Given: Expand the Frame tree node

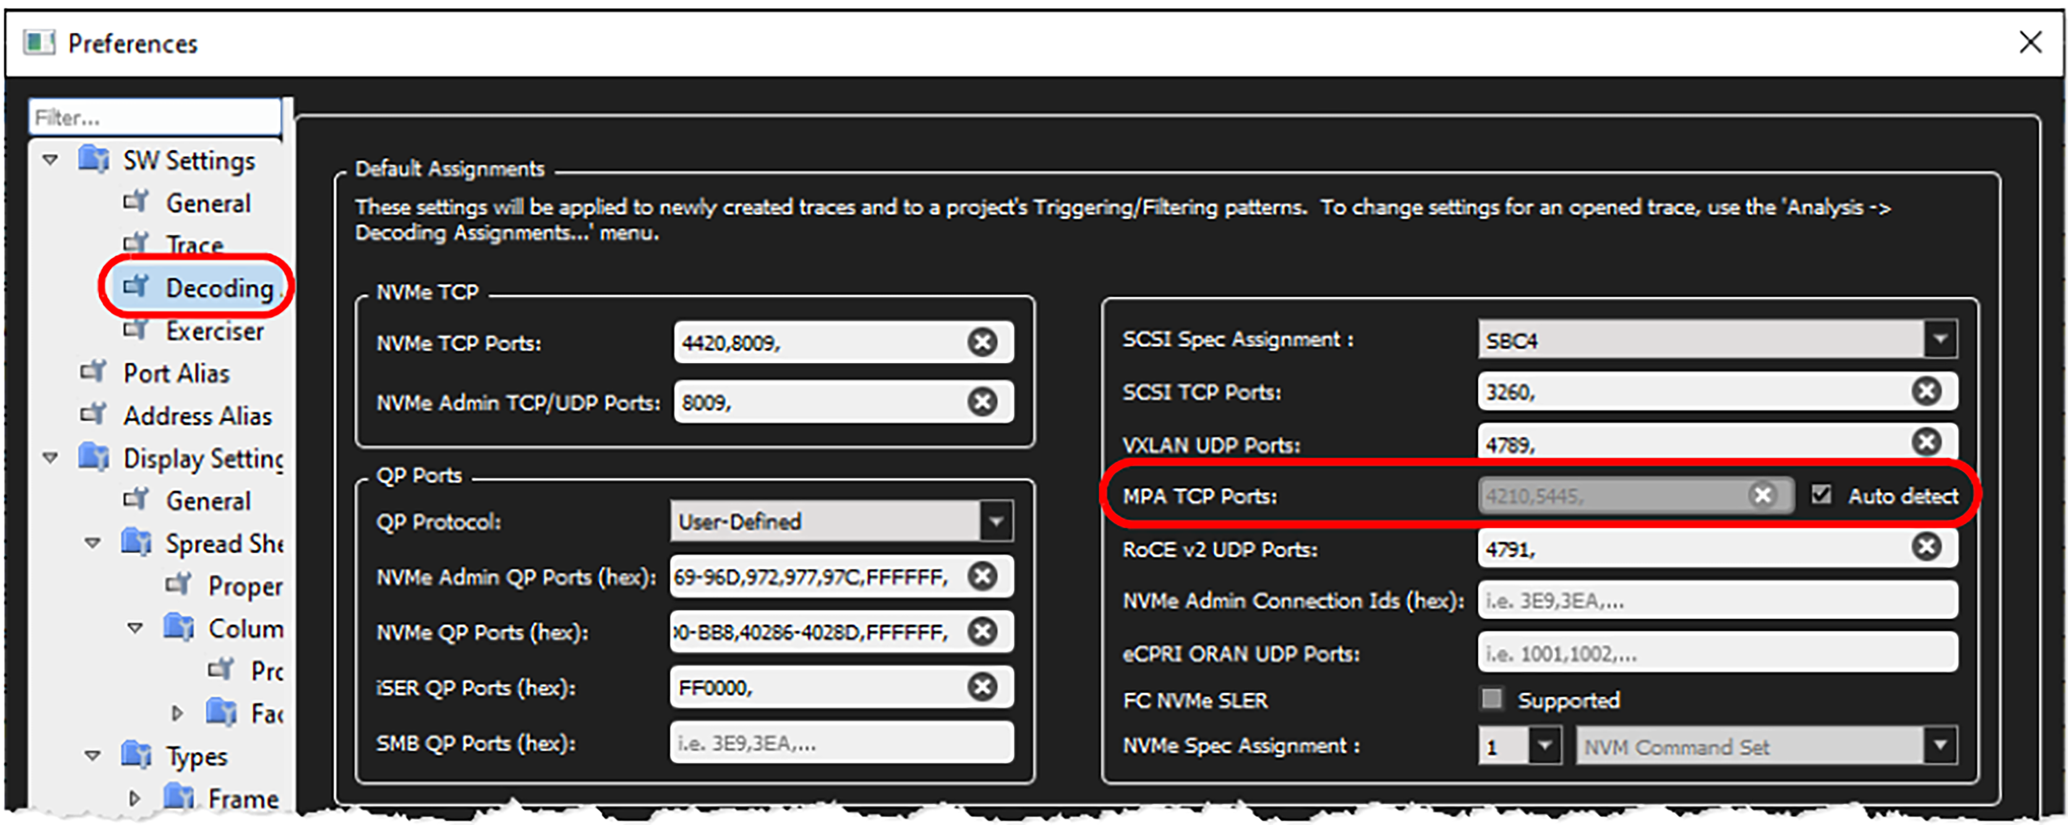Looking at the screenshot, I should coord(135,798).
